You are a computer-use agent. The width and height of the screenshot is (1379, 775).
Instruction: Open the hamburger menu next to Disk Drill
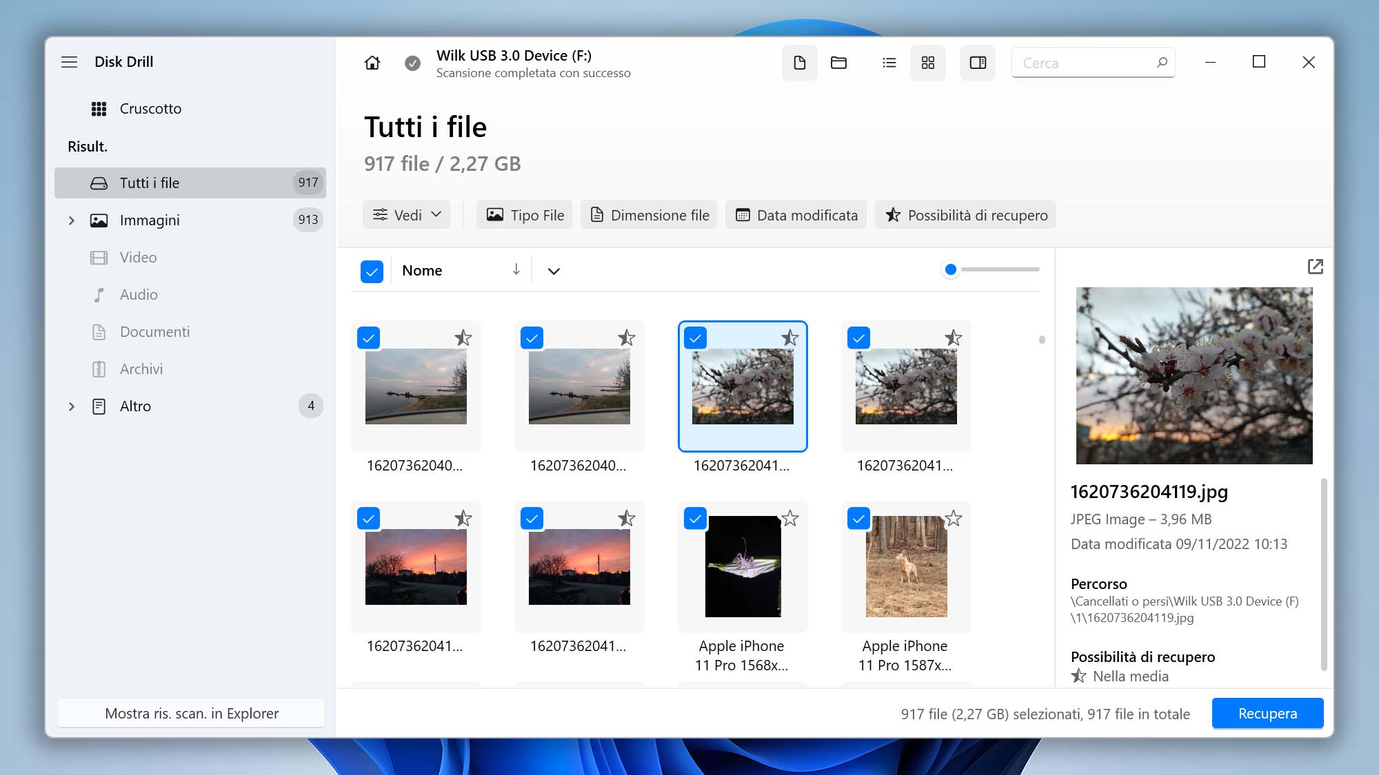[x=69, y=62]
